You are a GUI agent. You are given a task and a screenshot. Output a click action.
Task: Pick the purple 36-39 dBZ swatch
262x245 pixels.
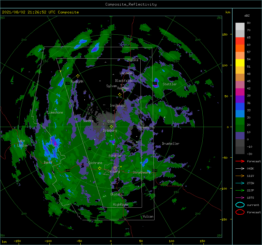click(x=240, y=99)
